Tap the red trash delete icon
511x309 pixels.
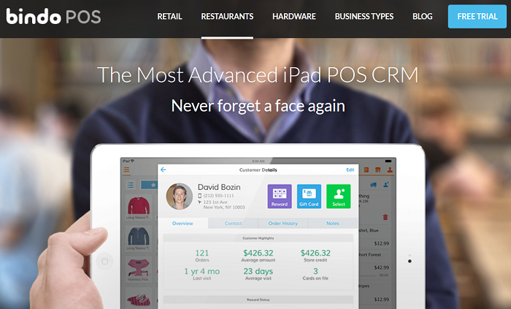click(385, 217)
